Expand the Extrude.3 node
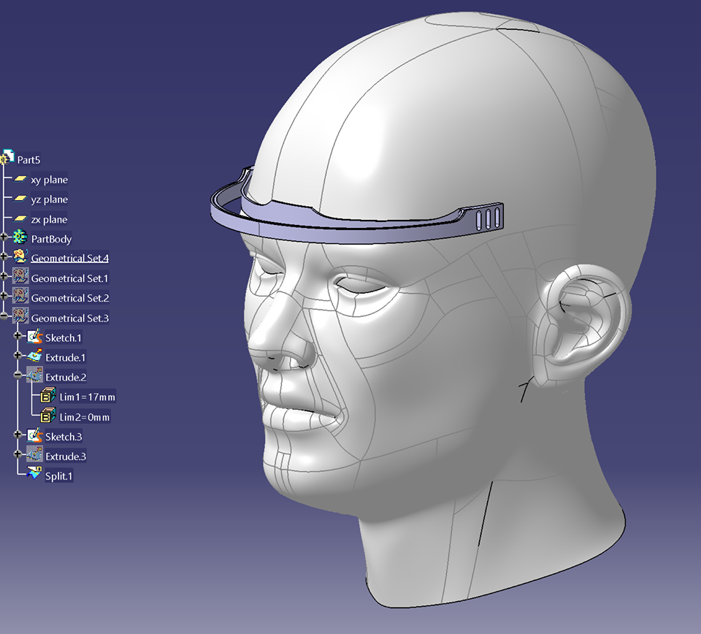 tap(18, 454)
